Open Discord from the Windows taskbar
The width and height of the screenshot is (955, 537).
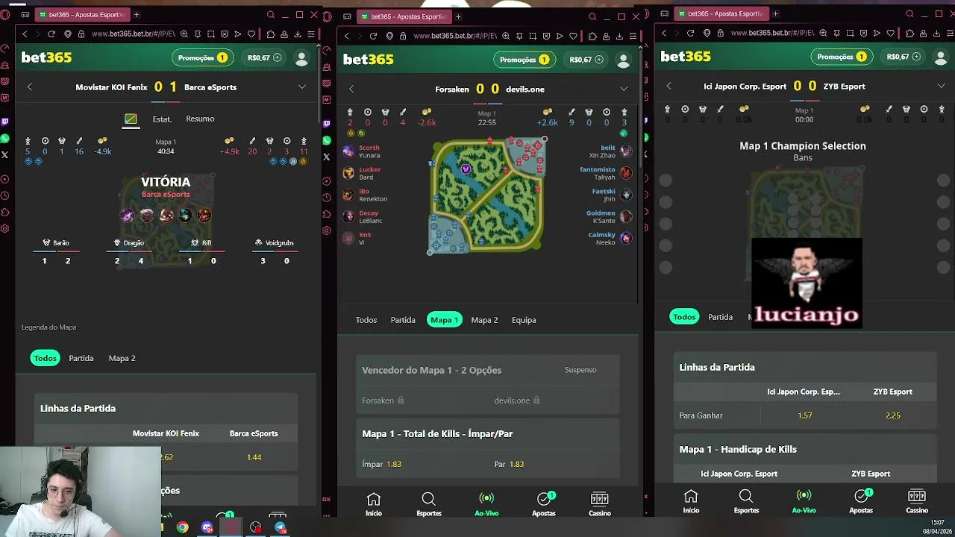[207, 527]
